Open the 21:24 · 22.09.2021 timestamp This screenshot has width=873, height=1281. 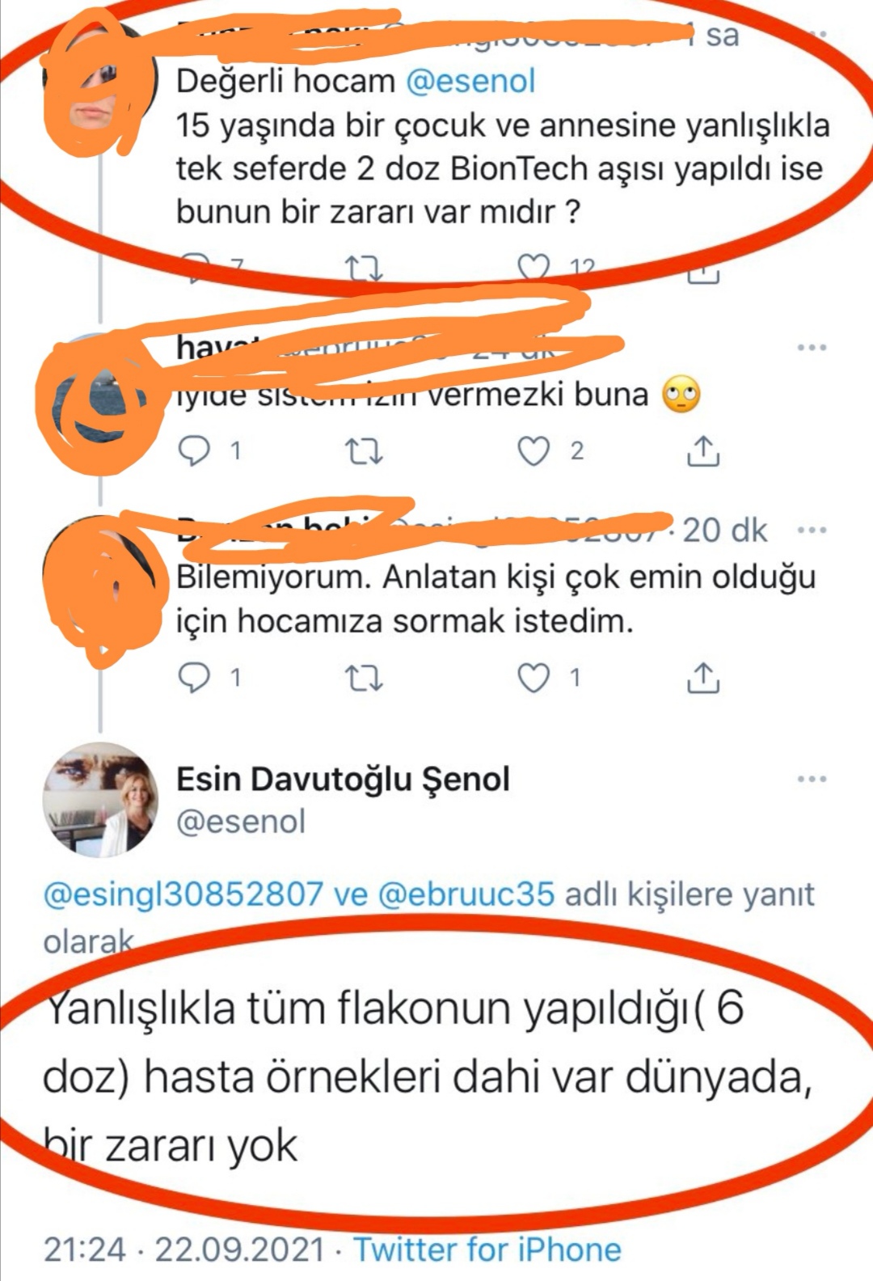pos(184,1249)
